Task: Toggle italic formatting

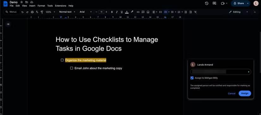Action: pyautogui.click(x=117, y=12)
